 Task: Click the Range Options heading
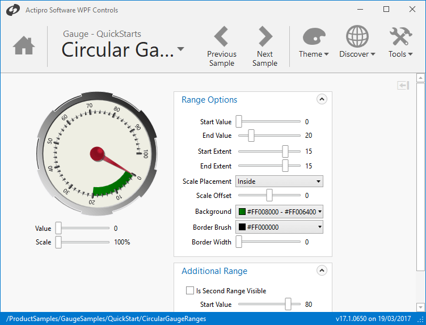click(209, 100)
